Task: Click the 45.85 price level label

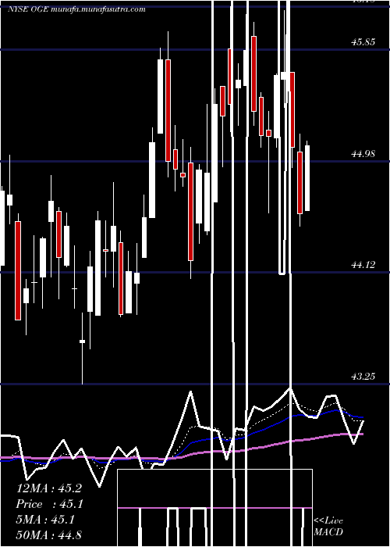Action: click(x=363, y=42)
